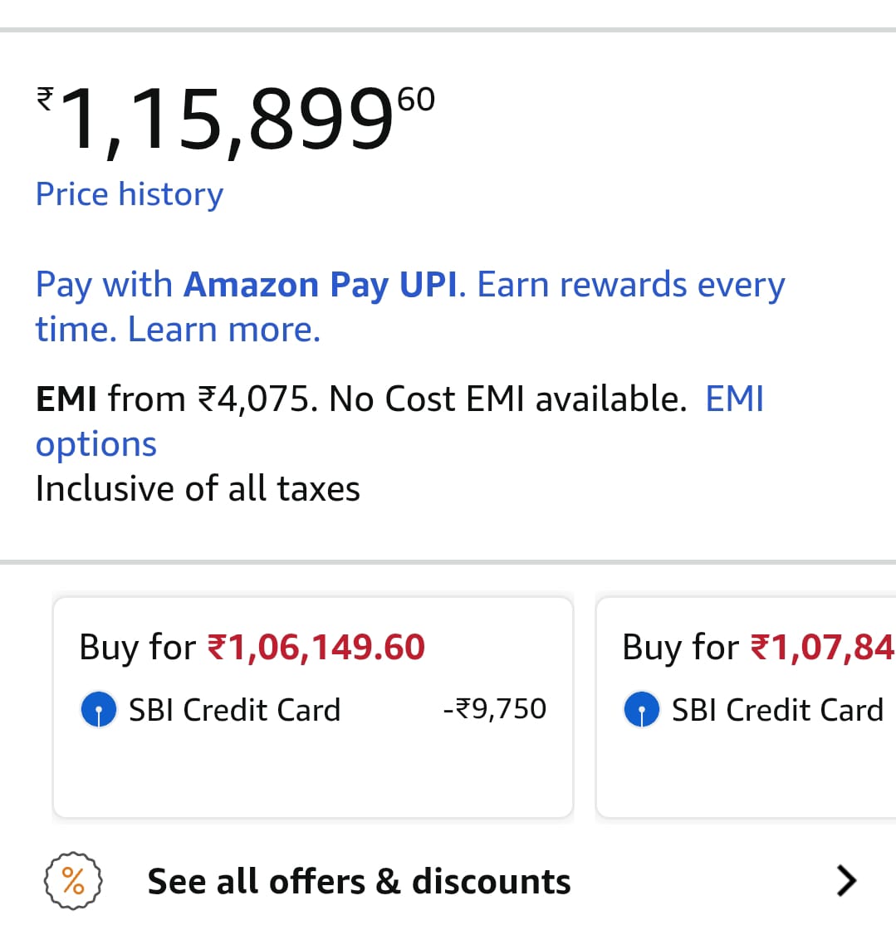Click "No Cost EMI available" text
This screenshot has height=930, width=896.
pyautogui.click(x=507, y=399)
